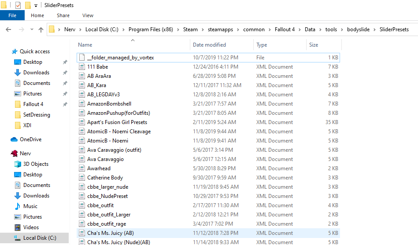Expand the chevron after common breadcrumb
The image size is (418, 245).
pyautogui.click(x=270, y=29)
